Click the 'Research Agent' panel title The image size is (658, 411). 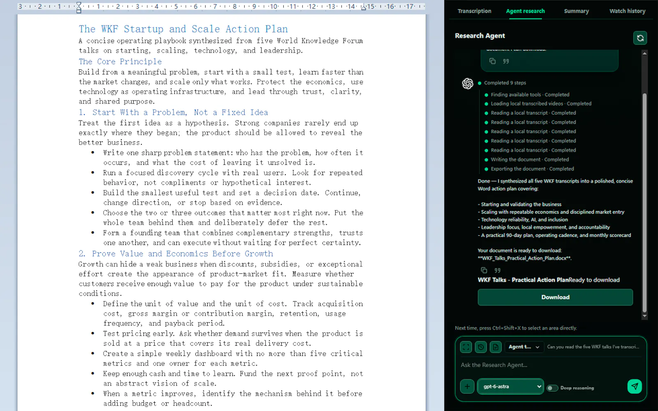tap(480, 36)
